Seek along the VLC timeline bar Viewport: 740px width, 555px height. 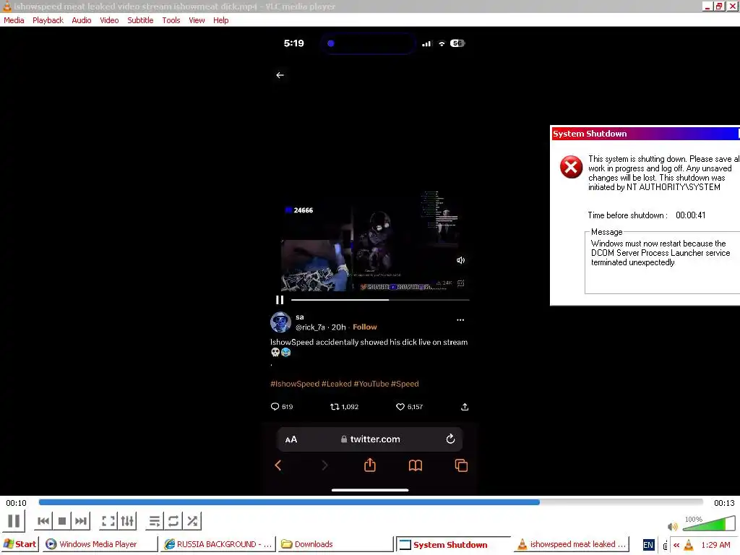tap(371, 503)
